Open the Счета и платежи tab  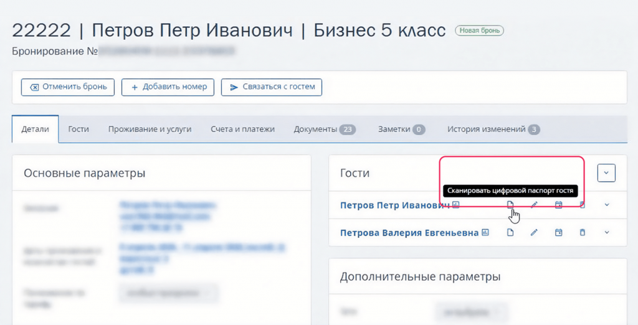coord(242,130)
